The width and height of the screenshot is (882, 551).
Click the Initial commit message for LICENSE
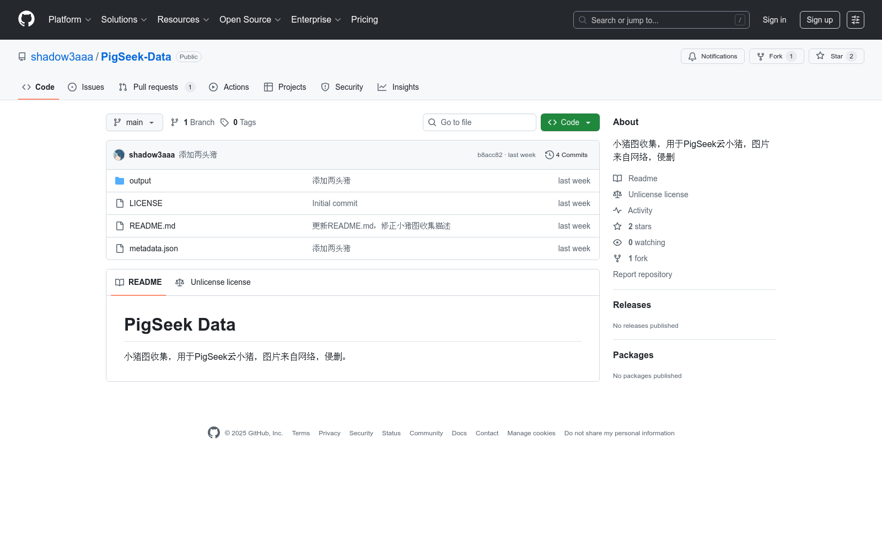click(335, 203)
